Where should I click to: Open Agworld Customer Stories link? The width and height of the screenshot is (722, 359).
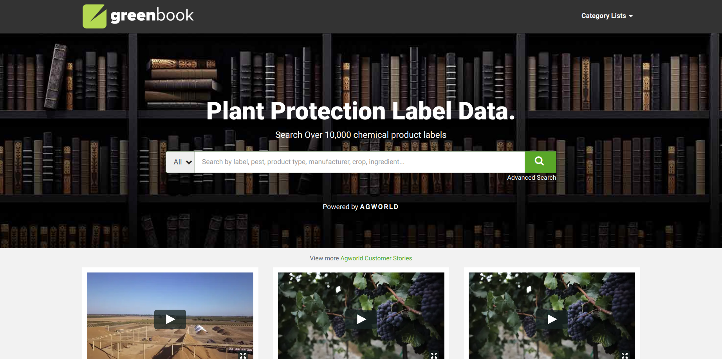coord(376,258)
